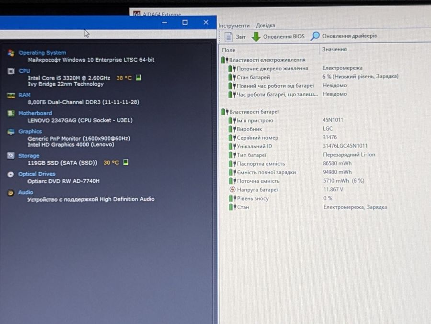Open the Storage section link
The image size is (431, 324).
[29, 156]
